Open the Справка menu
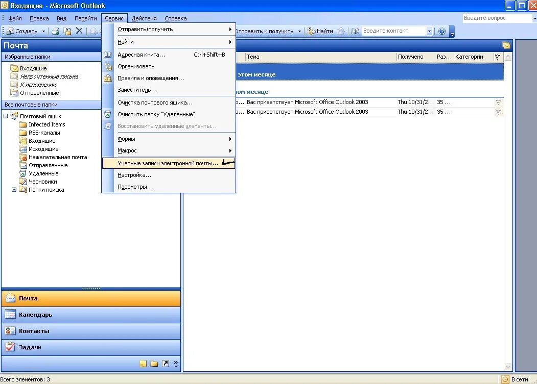Viewport: 537px width, 384px height. [175, 18]
